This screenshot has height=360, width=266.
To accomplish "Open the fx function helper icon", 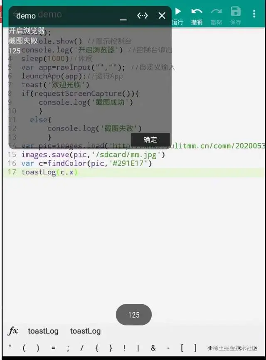I will pyautogui.click(x=12, y=331).
